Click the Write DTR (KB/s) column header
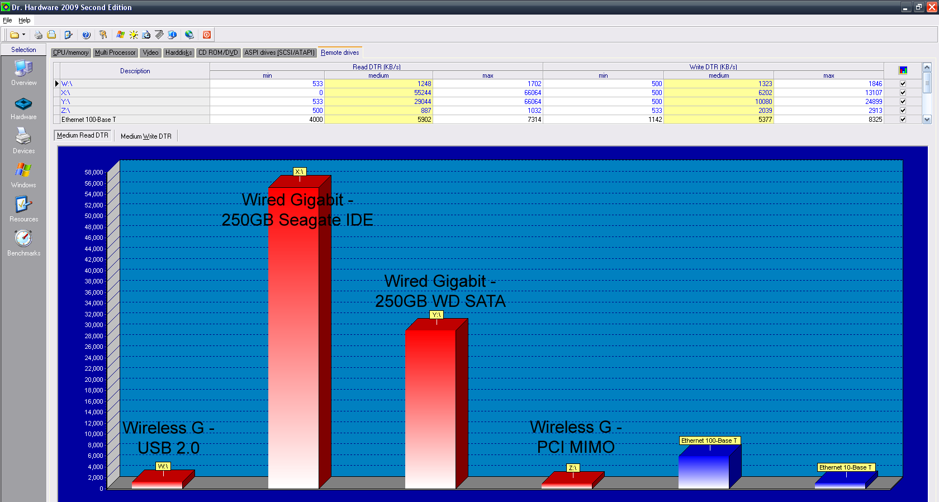This screenshot has height=502, width=939. [x=713, y=67]
